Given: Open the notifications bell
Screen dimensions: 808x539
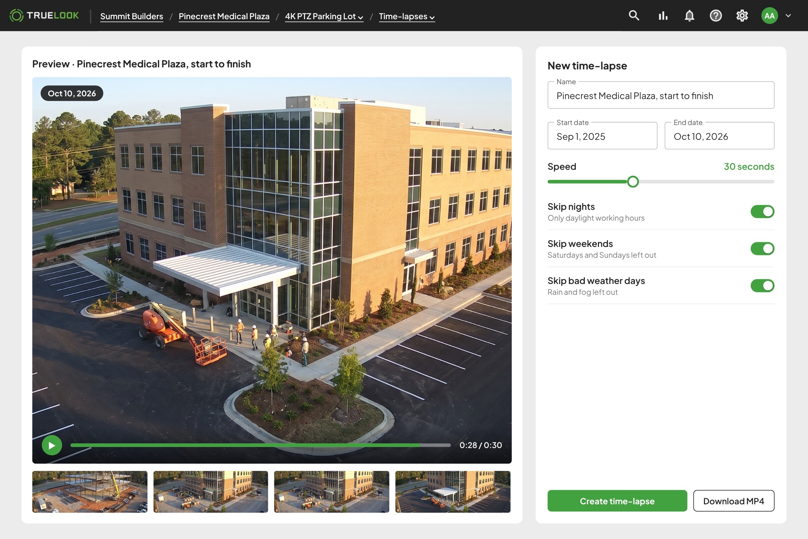Looking at the screenshot, I should click(x=689, y=15).
